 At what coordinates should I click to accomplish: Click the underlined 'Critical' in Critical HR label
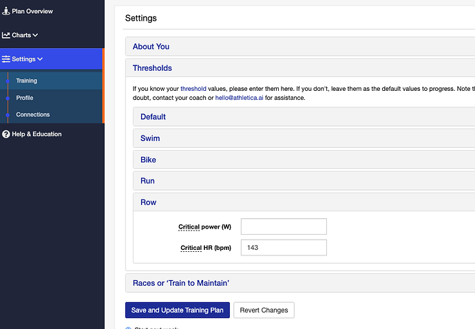[191, 248]
